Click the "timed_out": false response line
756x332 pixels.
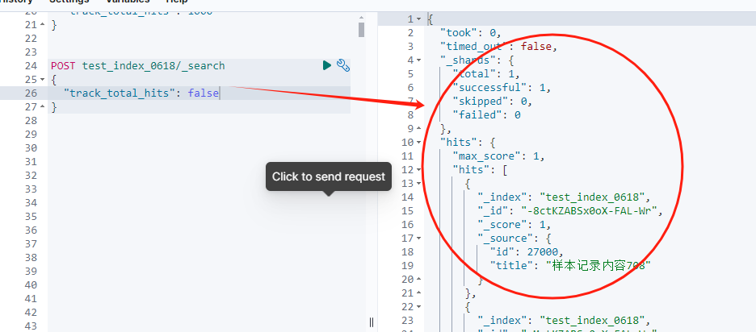499,47
